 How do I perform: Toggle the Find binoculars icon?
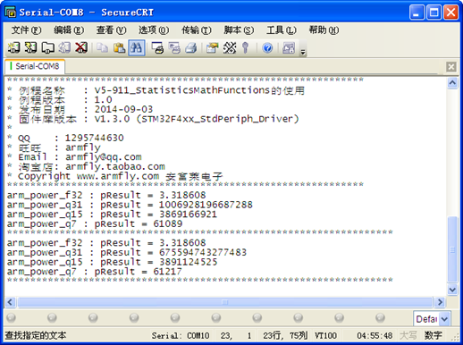137,47
